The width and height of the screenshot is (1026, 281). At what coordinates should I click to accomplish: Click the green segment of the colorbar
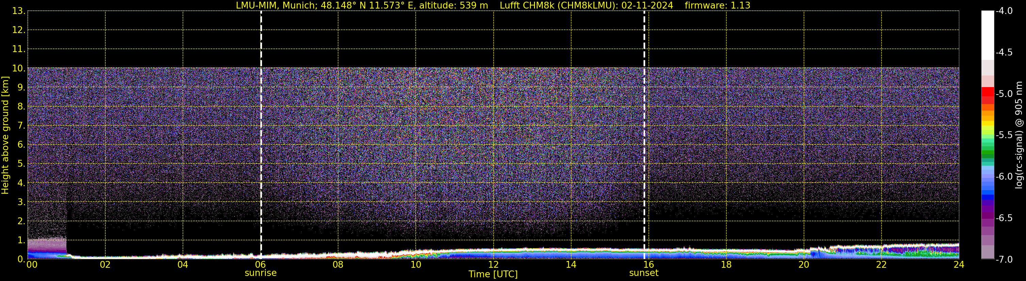(x=988, y=152)
